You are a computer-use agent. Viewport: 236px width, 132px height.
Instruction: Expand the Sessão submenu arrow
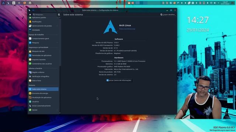pyautogui.click(x=57, y=110)
